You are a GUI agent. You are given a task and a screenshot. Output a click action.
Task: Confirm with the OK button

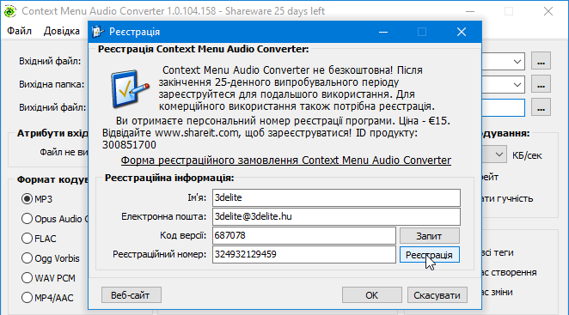coord(372,295)
